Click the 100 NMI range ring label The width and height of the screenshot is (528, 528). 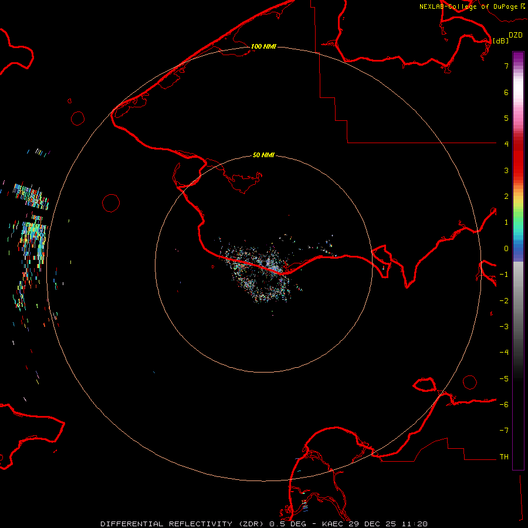(x=263, y=46)
